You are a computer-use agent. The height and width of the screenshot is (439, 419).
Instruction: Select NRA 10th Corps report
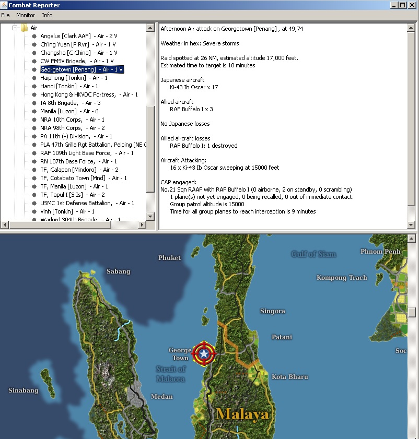tap(72, 120)
